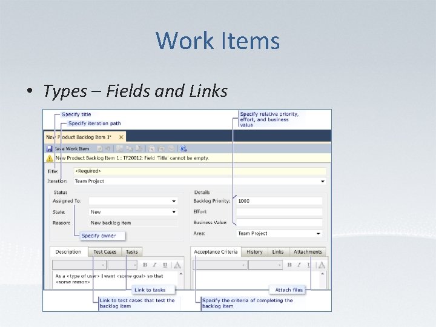Toggle underline in Description editor
Screen dimensions: 436x327
click(x=165, y=265)
